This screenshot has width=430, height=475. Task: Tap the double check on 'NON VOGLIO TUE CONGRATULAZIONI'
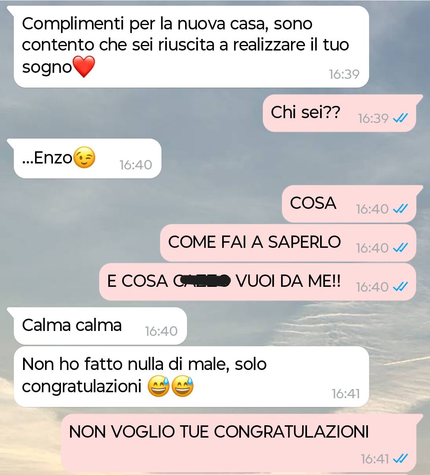[400, 458]
